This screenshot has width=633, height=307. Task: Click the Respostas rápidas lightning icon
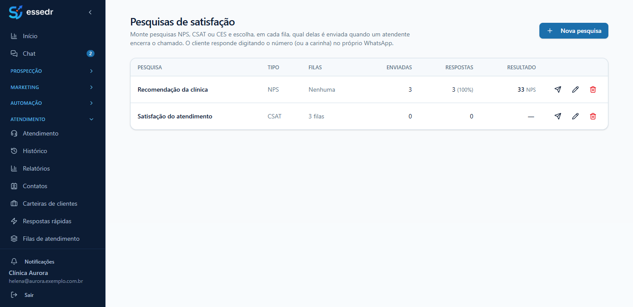(14, 221)
